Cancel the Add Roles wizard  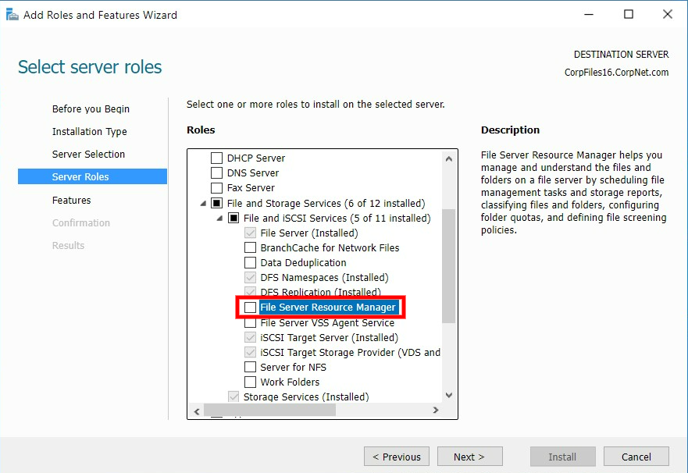(636, 456)
